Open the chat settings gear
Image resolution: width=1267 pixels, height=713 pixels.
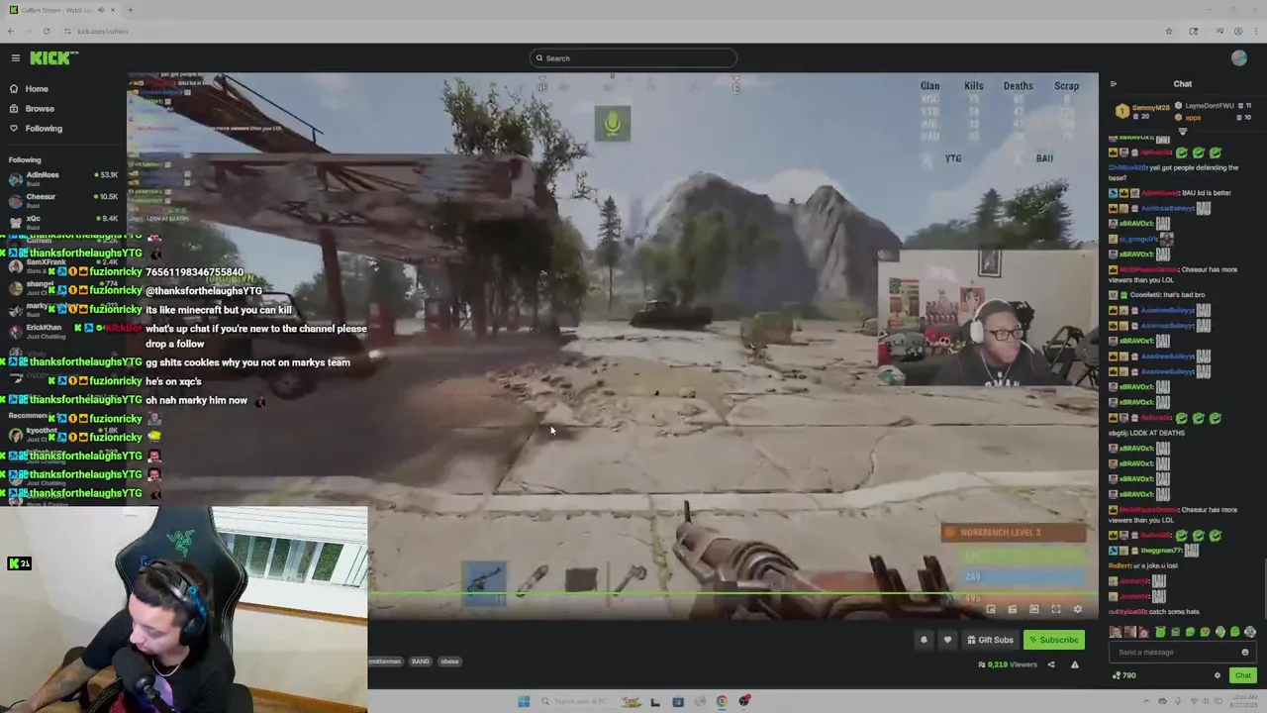tap(1218, 675)
